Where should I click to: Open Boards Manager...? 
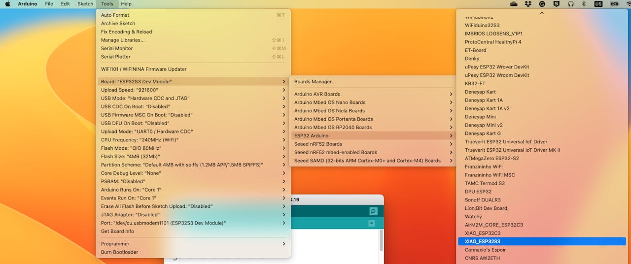point(373,82)
